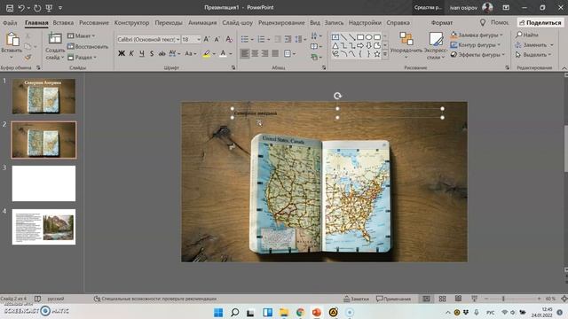Click the font color A swatch
This screenshot has width=568, height=319.
click(223, 53)
